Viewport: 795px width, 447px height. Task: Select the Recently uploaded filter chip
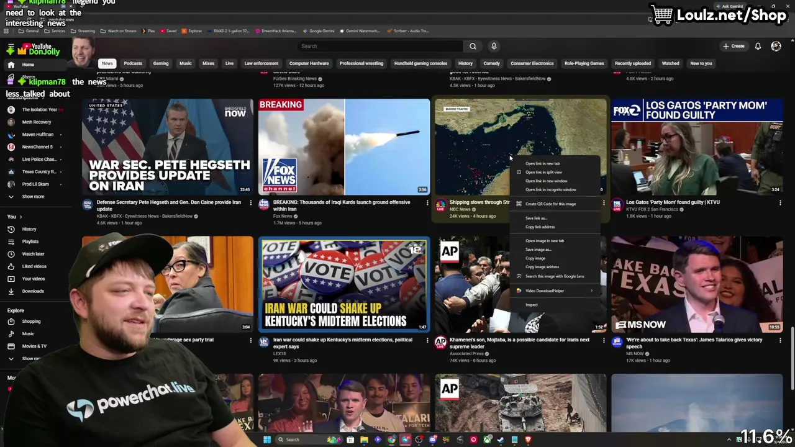pos(633,63)
